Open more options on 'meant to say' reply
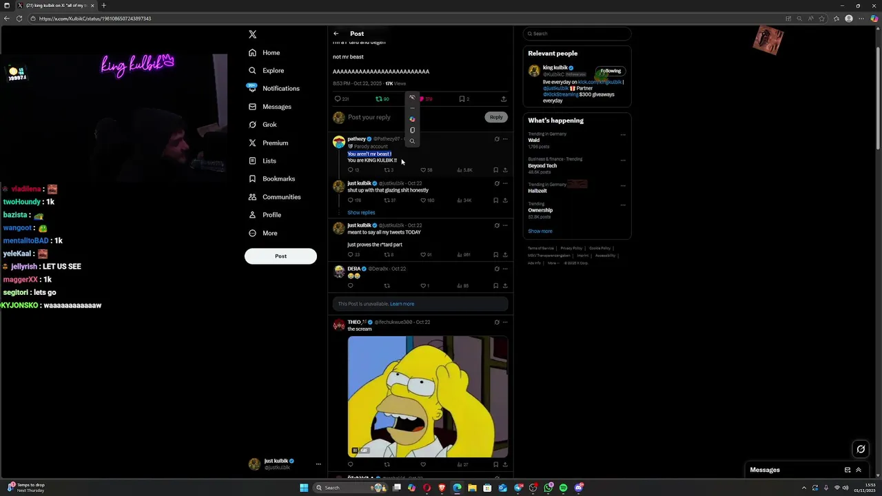The height and width of the screenshot is (496, 882). click(x=505, y=225)
